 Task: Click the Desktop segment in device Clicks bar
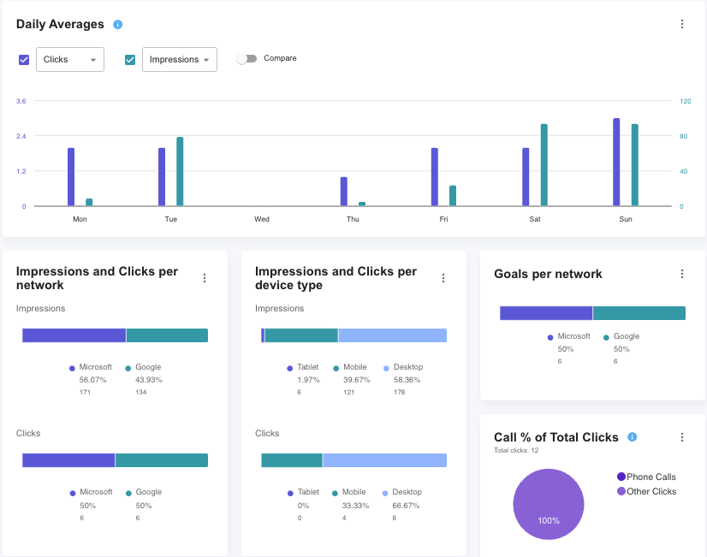384,460
